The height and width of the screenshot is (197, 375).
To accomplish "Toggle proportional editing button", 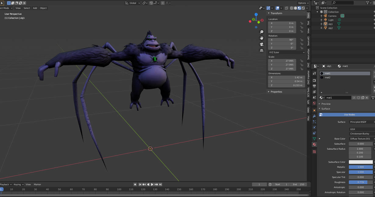I will tap(163, 3).
